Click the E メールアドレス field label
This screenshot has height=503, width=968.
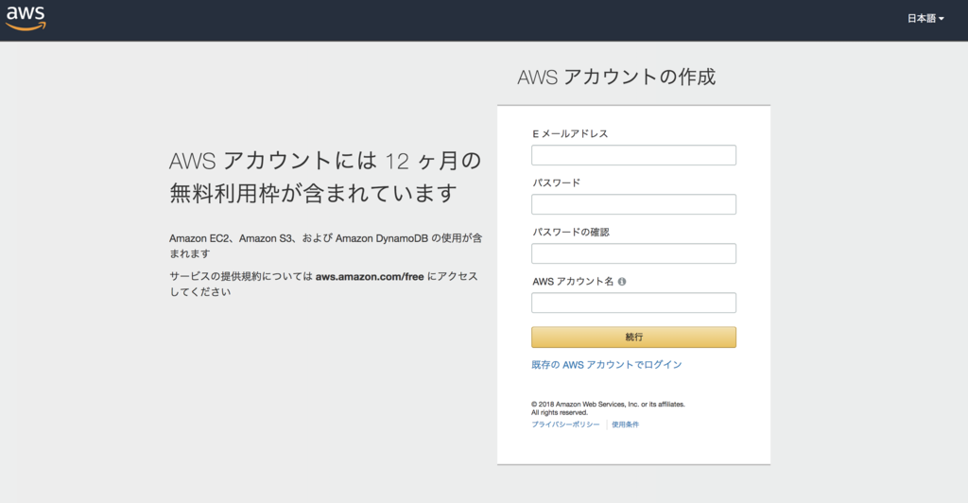click(x=570, y=134)
